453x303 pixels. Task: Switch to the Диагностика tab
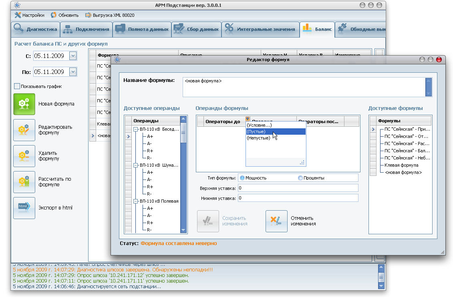35,29
